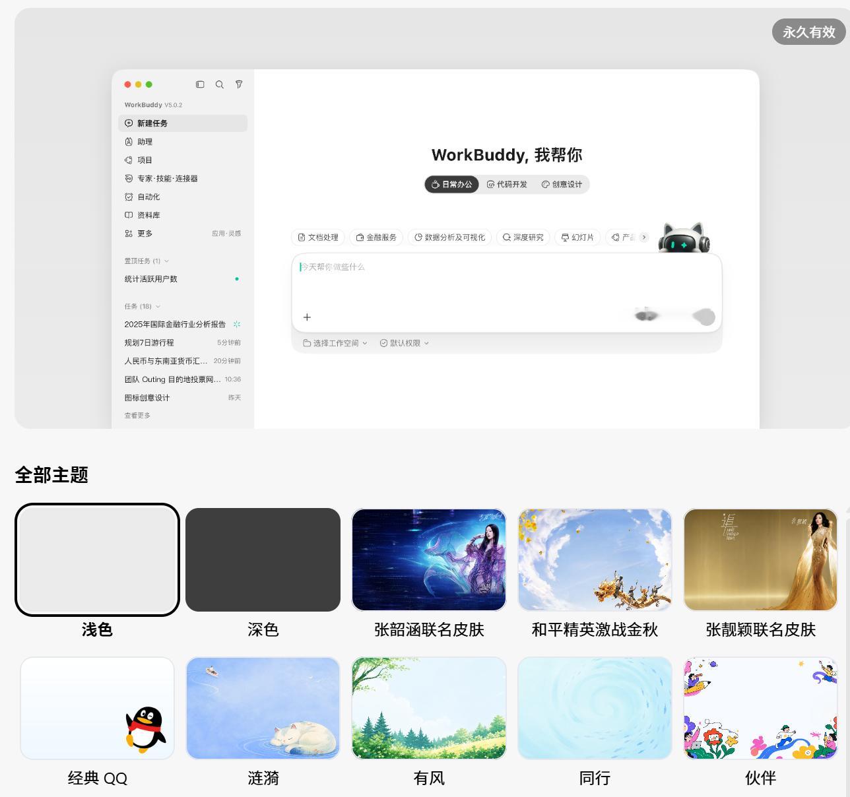The width and height of the screenshot is (850, 797).
Task: Switch to the 日常办公 tab
Action: coord(452,185)
